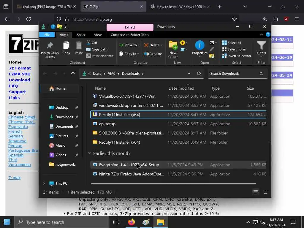Sort by Date modified column header
Image resolution: width=304 pixels, height=228 pixels.
(x=181, y=88)
